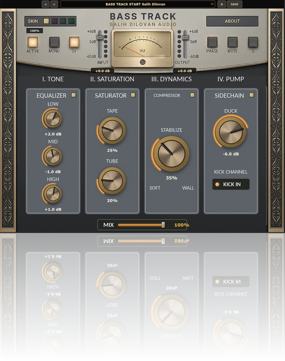Click the MIX slider handle
Image resolution: width=285 pixels, height=361 pixels.
[163, 225]
